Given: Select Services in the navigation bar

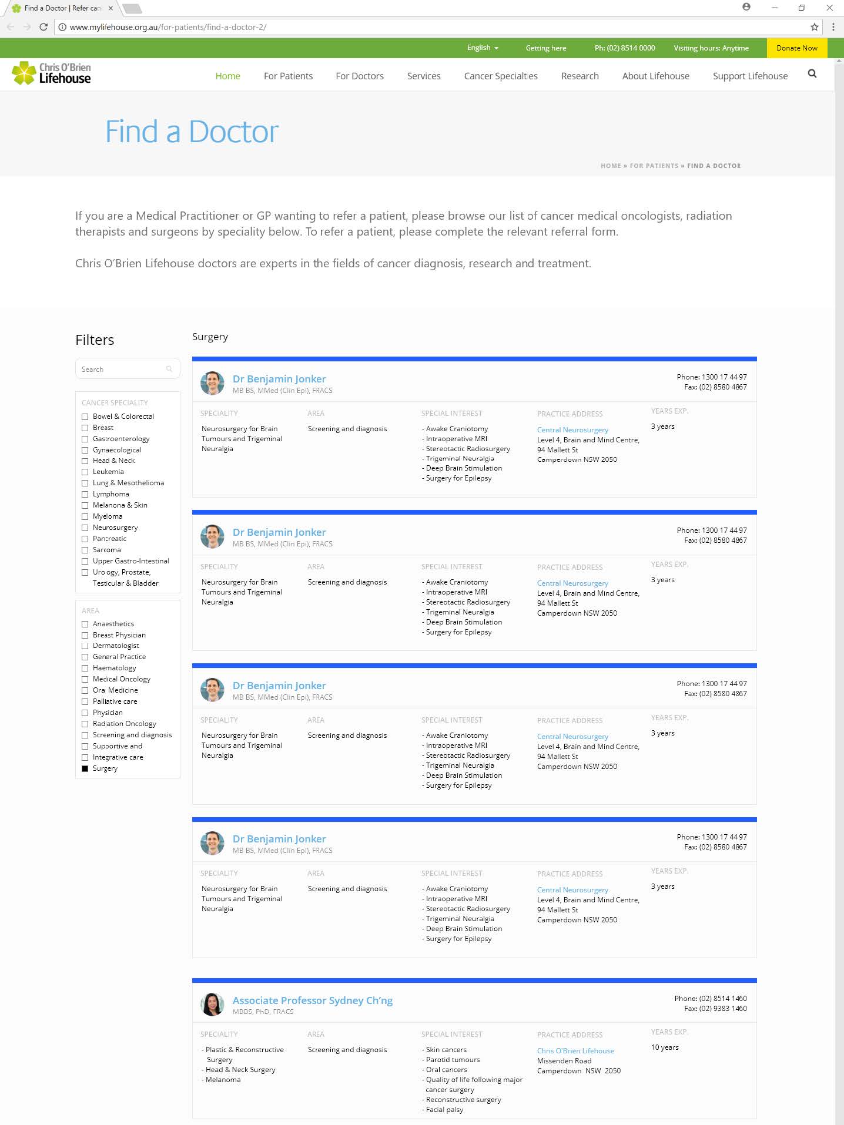Looking at the screenshot, I should pos(424,76).
